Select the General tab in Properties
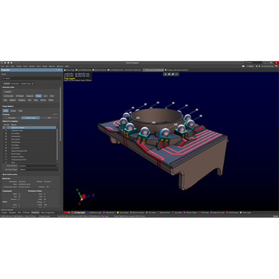 tap(7, 84)
